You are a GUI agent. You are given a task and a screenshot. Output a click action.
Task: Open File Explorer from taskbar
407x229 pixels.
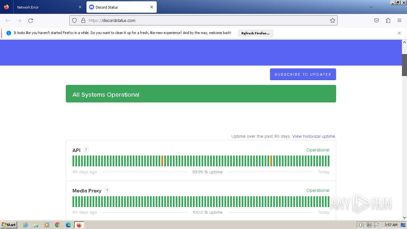[36, 225]
